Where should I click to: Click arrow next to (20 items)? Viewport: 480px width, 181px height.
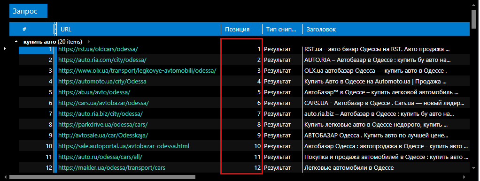88,42
